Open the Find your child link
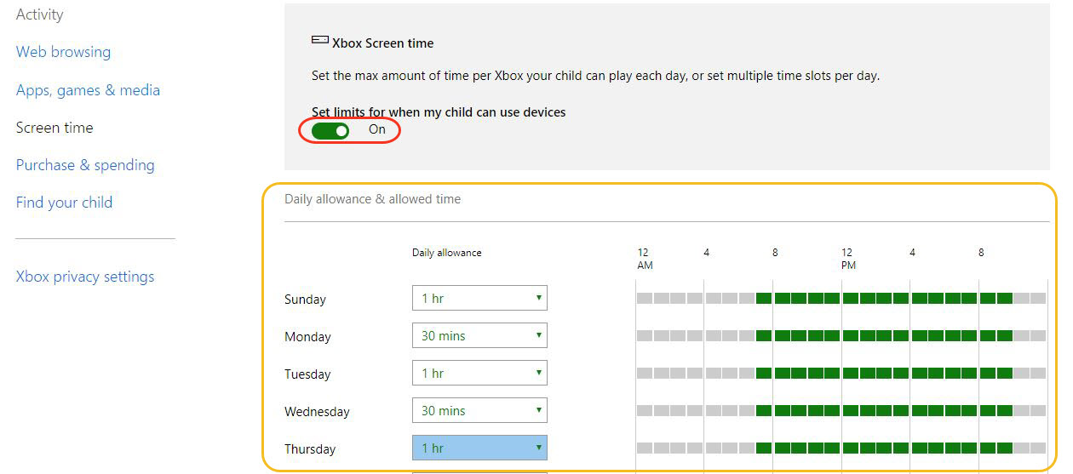 64,203
